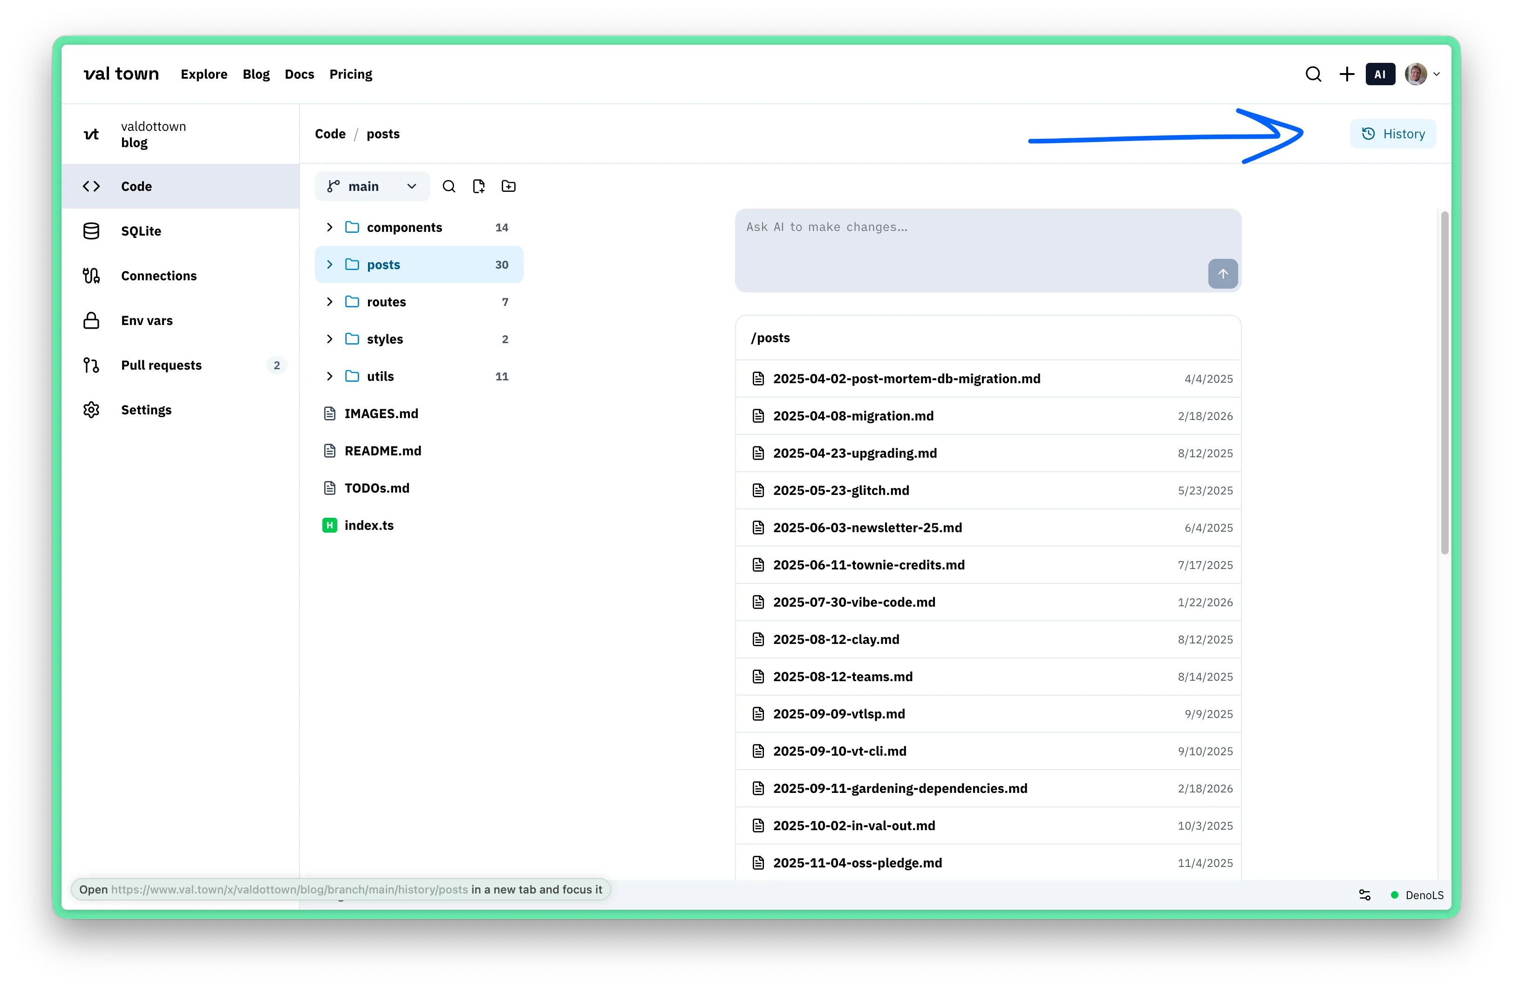The image size is (1513, 988).
Task: Expand the utils folder chevron
Action: (x=329, y=376)
